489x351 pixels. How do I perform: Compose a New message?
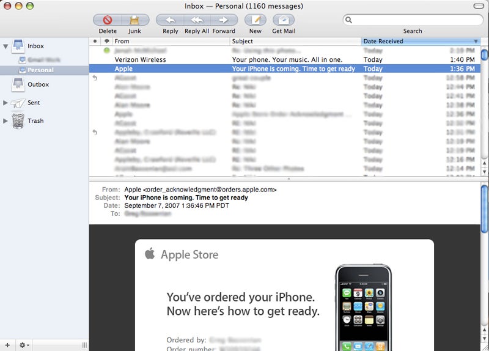point(256,20)
